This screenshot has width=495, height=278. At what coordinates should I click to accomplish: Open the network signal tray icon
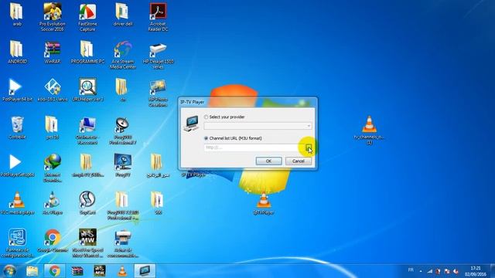click(430, 271)
